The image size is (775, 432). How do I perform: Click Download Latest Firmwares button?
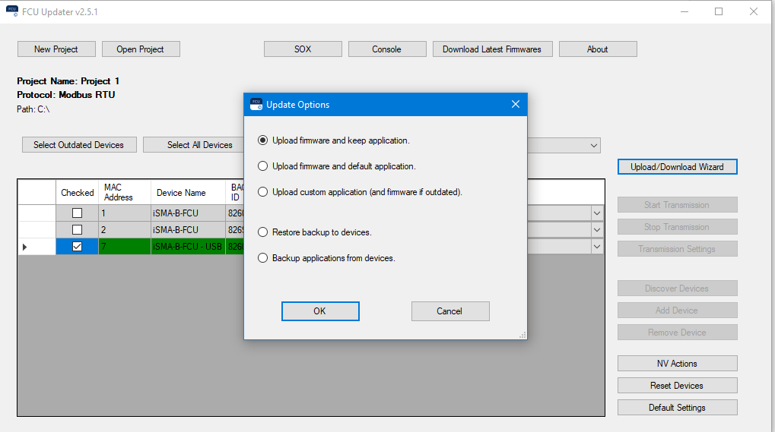coord(492,49)
